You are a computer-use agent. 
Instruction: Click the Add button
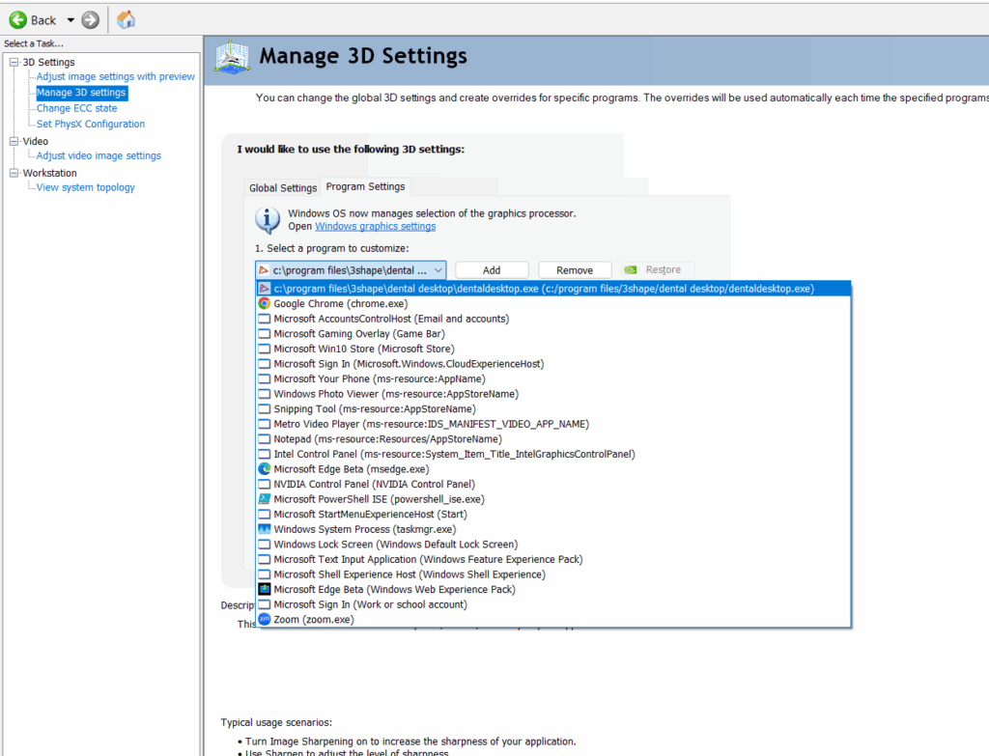492,270
